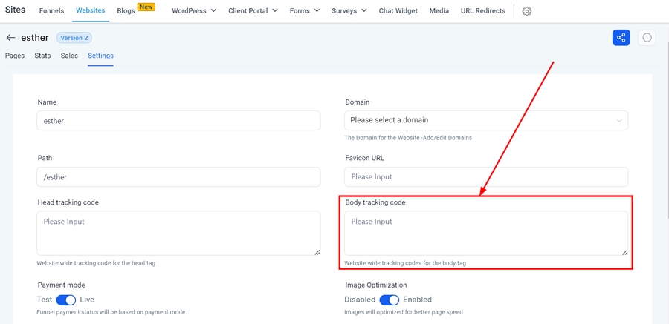Screen dimensions: 669x324
Task: Open the Domain selection dropdown
Action: coord(486,120)
